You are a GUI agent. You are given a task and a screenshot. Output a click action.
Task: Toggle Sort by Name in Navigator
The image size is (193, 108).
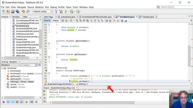(31, 102)
